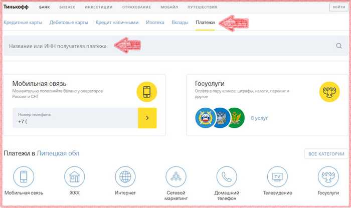Click the Госуслуги card heading
The image size is (351, 208).
point(210,83)
